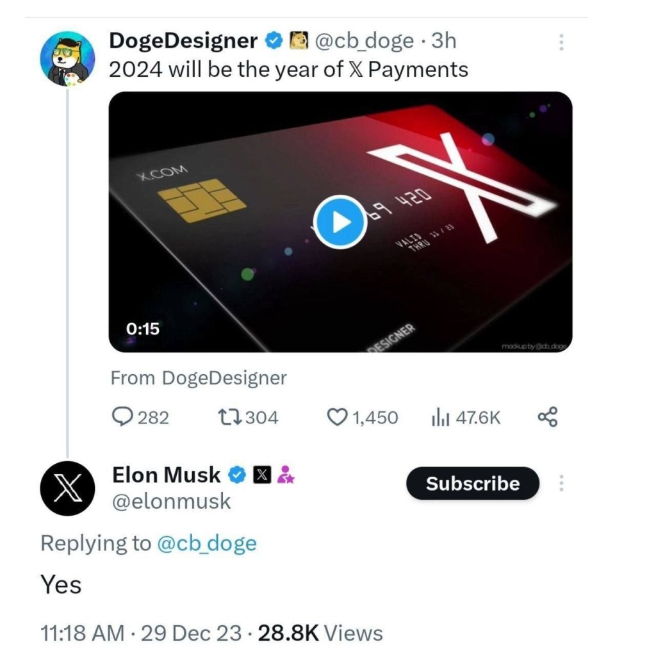Play the X Payments video
Screen dimensions: 656x656
[x=341, y=222]
